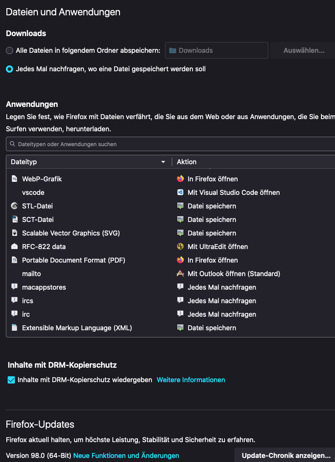Click the Firefox icon next to WebP-Grafik action
This screenshot has height=462, width=335.
click(180, 179)
